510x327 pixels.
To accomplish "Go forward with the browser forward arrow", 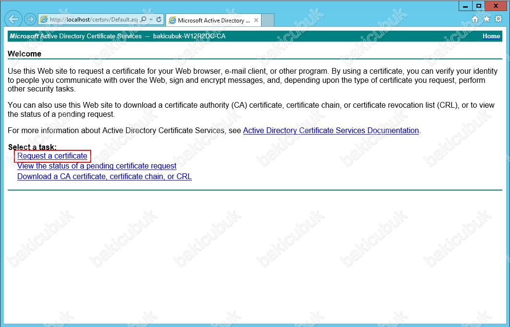I will point(30,20).
